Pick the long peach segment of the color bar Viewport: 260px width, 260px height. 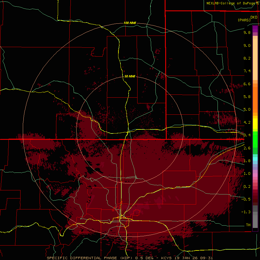(255, 59)
